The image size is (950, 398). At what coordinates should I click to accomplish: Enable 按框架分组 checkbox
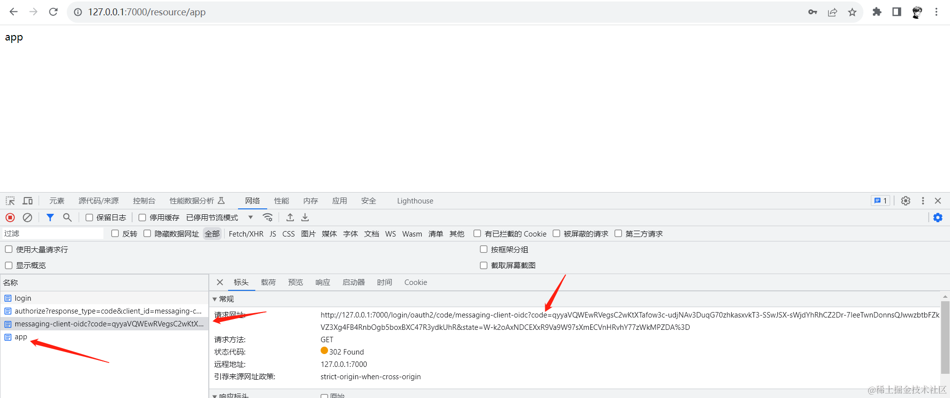pyautogui.click(x=484, y=249)
